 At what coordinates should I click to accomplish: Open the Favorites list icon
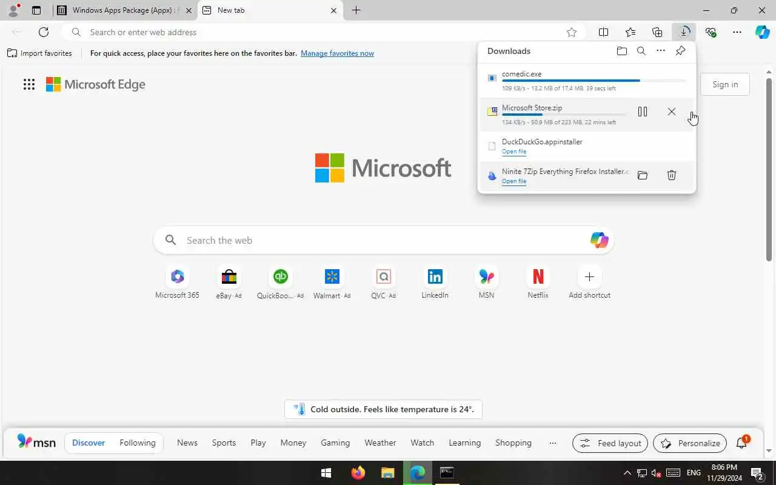(x=630, y=32)
